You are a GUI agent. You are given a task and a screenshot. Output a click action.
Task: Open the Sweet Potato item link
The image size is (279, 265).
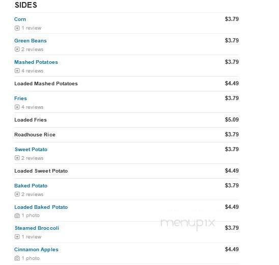click(x=31, y=150)
